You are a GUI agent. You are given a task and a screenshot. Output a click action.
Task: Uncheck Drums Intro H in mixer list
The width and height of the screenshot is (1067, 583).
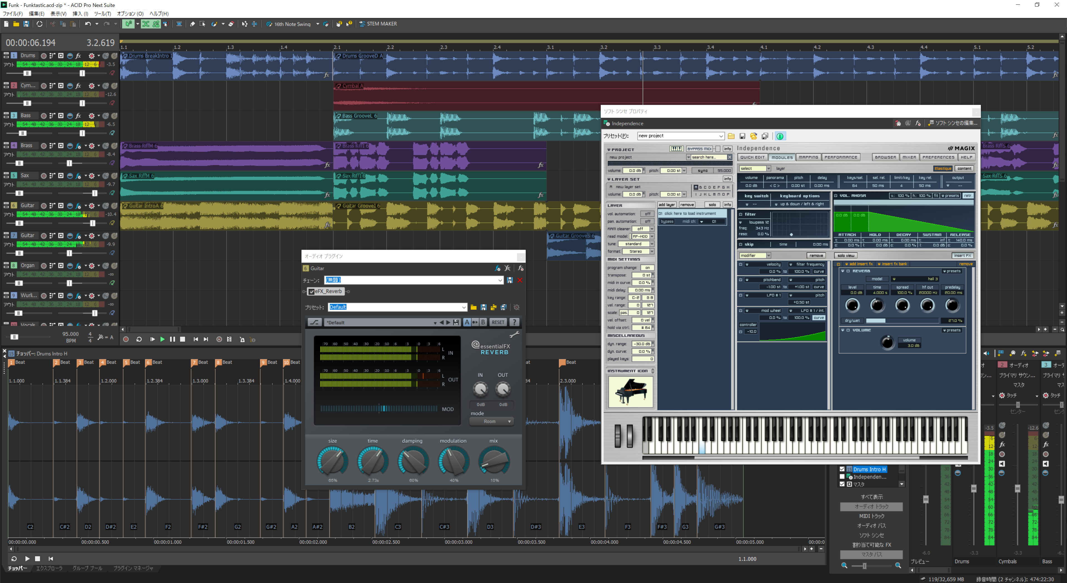pyautogui.click(x=842, y=469)
